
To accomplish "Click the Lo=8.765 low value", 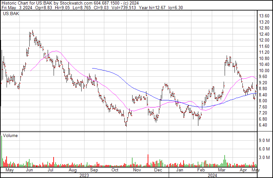I will [82, 8].
